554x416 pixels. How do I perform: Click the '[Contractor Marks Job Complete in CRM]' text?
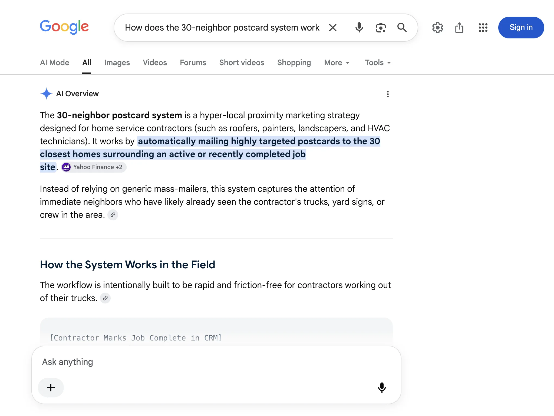(x=136, y=338)
